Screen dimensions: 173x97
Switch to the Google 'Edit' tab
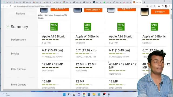click(67, 2)
